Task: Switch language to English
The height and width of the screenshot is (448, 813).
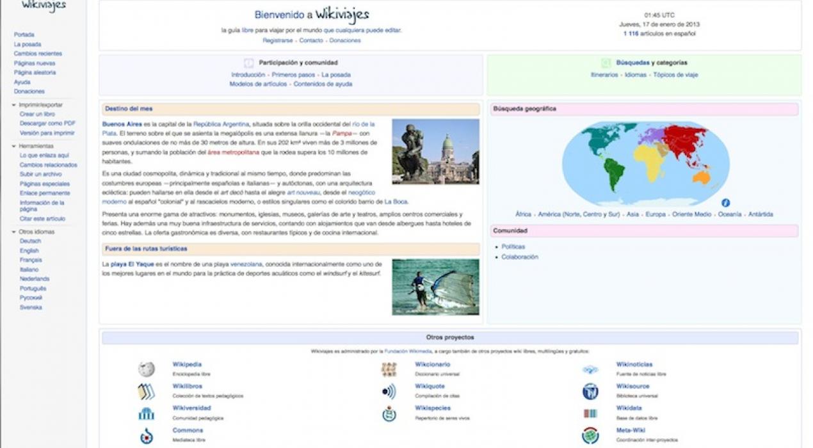Action: point(29,251)
